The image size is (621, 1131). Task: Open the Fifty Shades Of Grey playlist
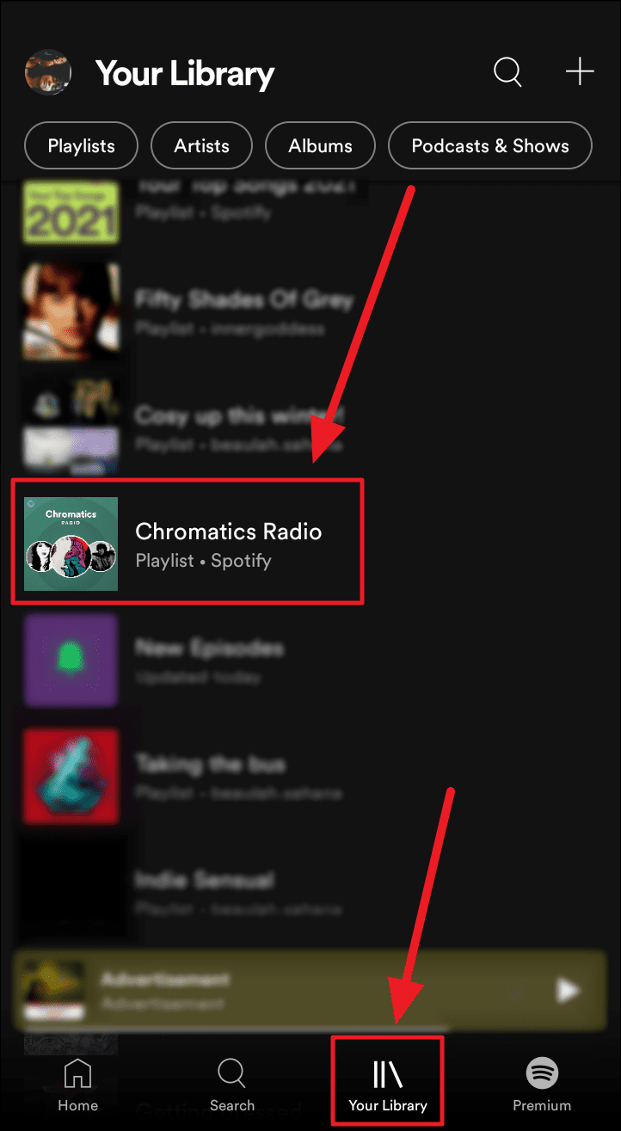tap(188, 310)
